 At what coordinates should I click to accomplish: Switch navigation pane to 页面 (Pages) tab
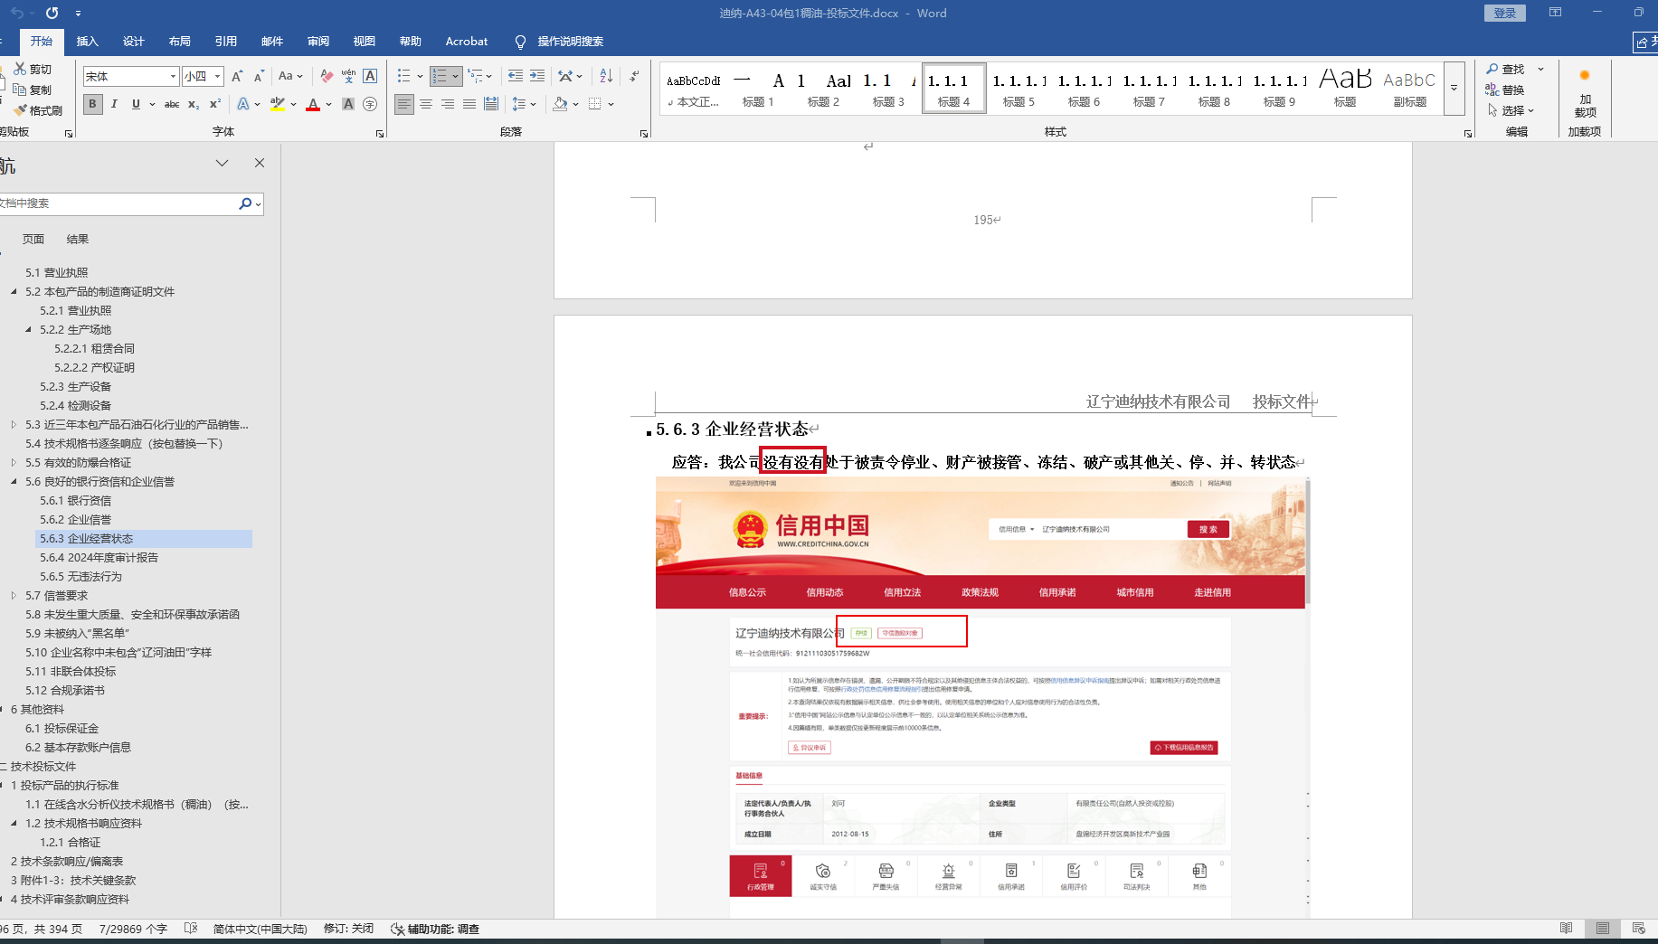point(33,240)
